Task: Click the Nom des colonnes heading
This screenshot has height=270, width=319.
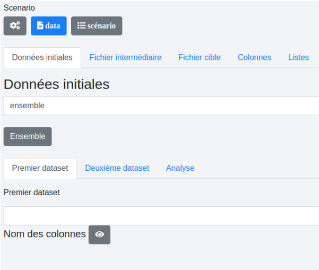Action: click(45, 234)
